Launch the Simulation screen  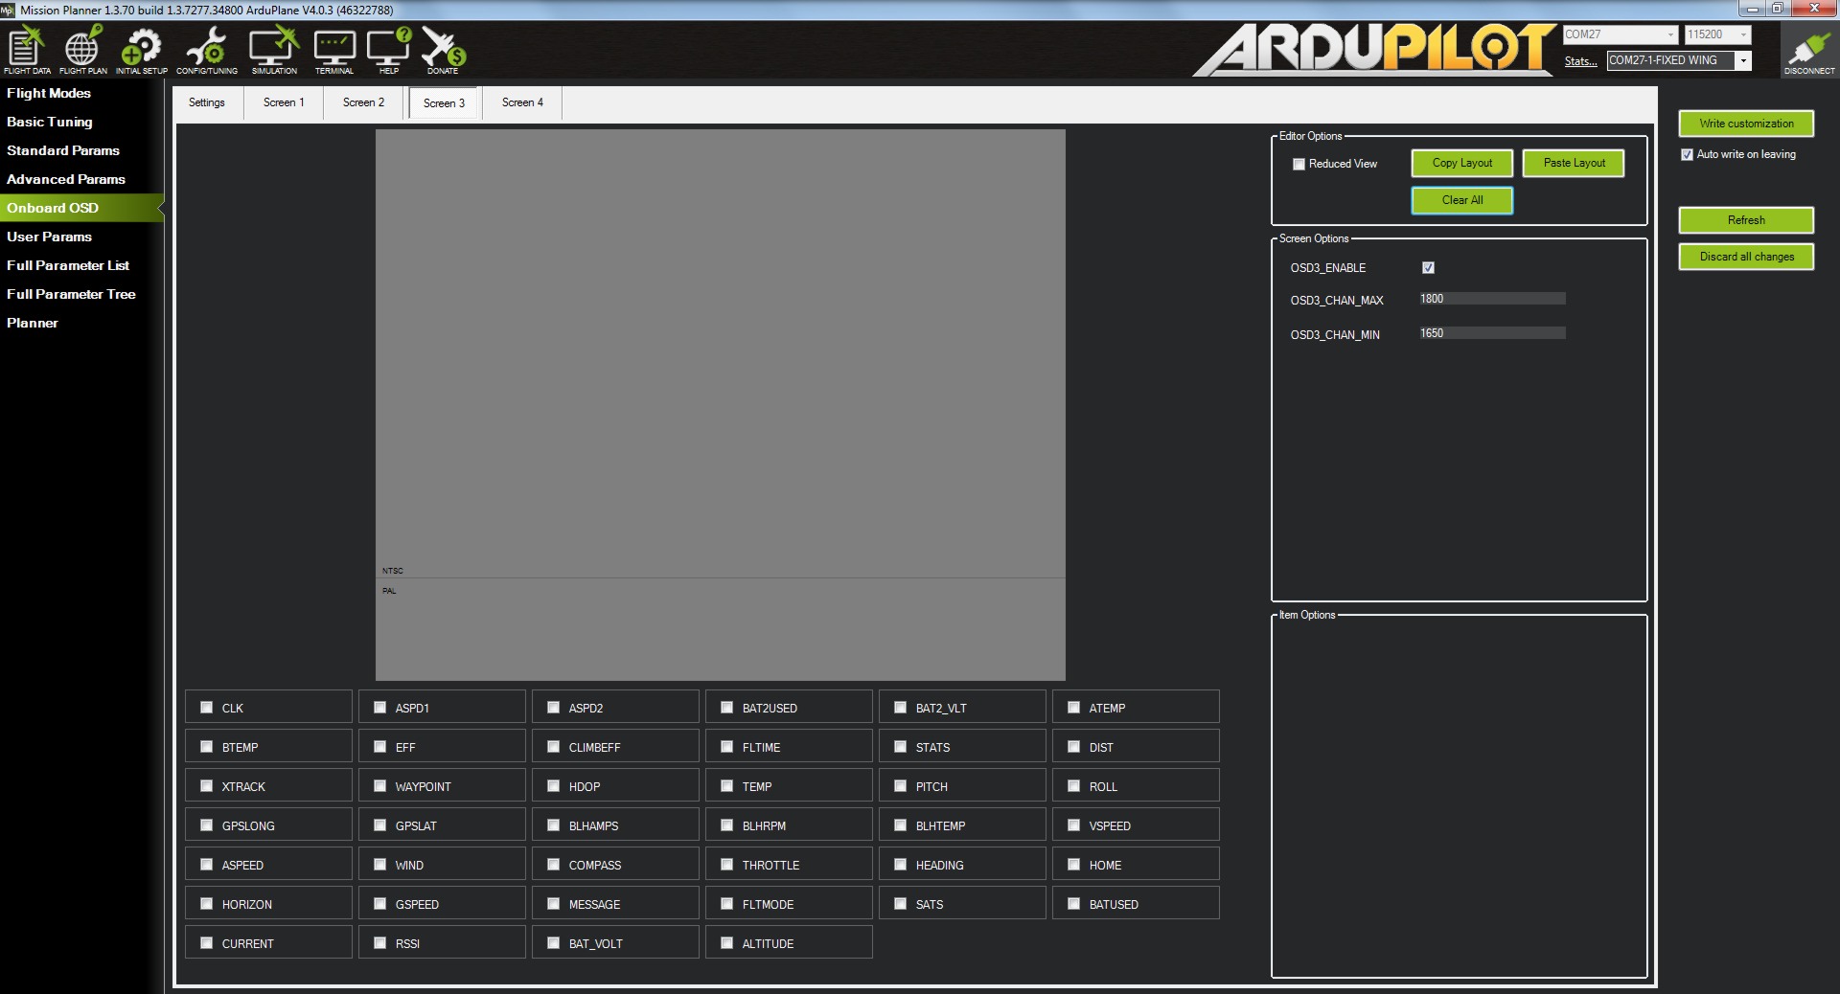tap(274, 50)
